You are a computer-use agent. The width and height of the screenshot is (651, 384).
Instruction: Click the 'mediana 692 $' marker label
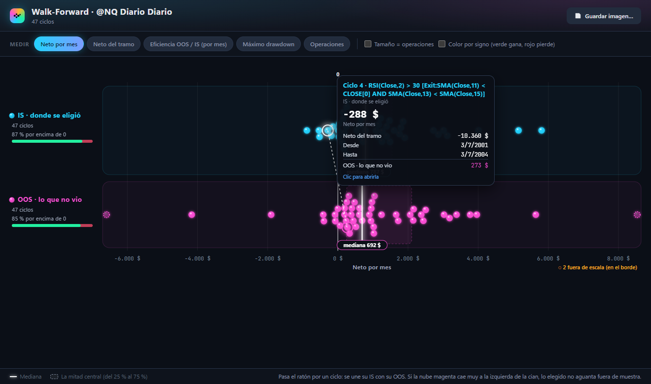[x=362, y=245]
